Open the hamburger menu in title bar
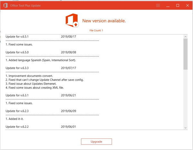The height and width of the screenshot is (150, 193). click(x=158, y=5)
